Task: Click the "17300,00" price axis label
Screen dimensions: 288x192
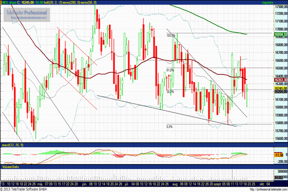Action: pos(281,7)
